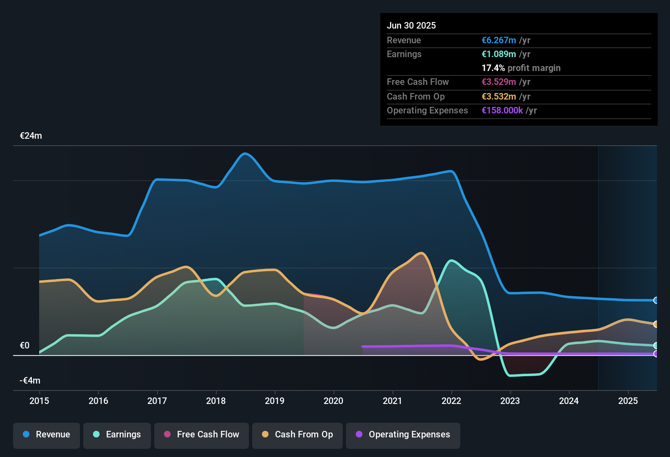
Task: Click the 2020 label on the x-axis
Action: 333,401
